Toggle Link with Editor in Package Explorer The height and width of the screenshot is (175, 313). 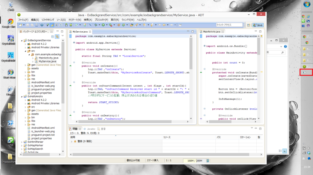pyautogui.click(x=57, y=37)
